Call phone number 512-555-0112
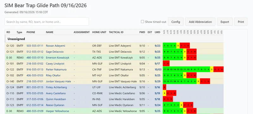Viewport: 253px width, 114px height. tap(35, 52)
